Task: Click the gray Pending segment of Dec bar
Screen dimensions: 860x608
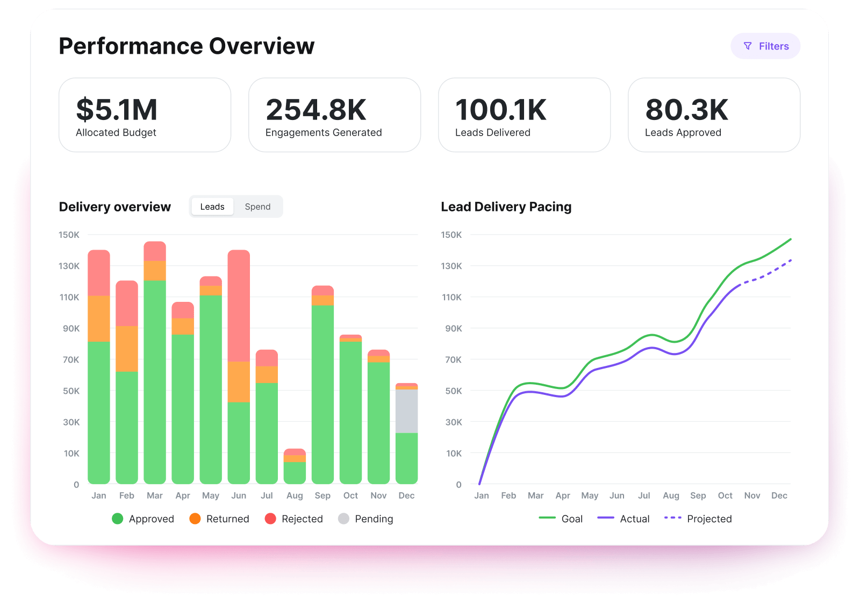Action: coord(406,411)
